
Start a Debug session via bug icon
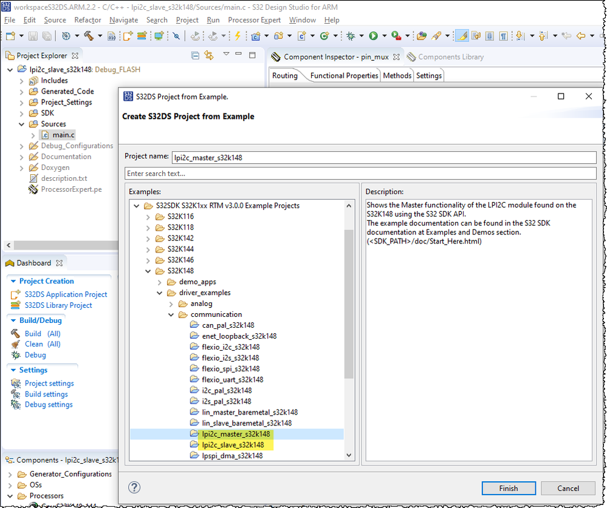pyautogui.click(x=351, y=36)
